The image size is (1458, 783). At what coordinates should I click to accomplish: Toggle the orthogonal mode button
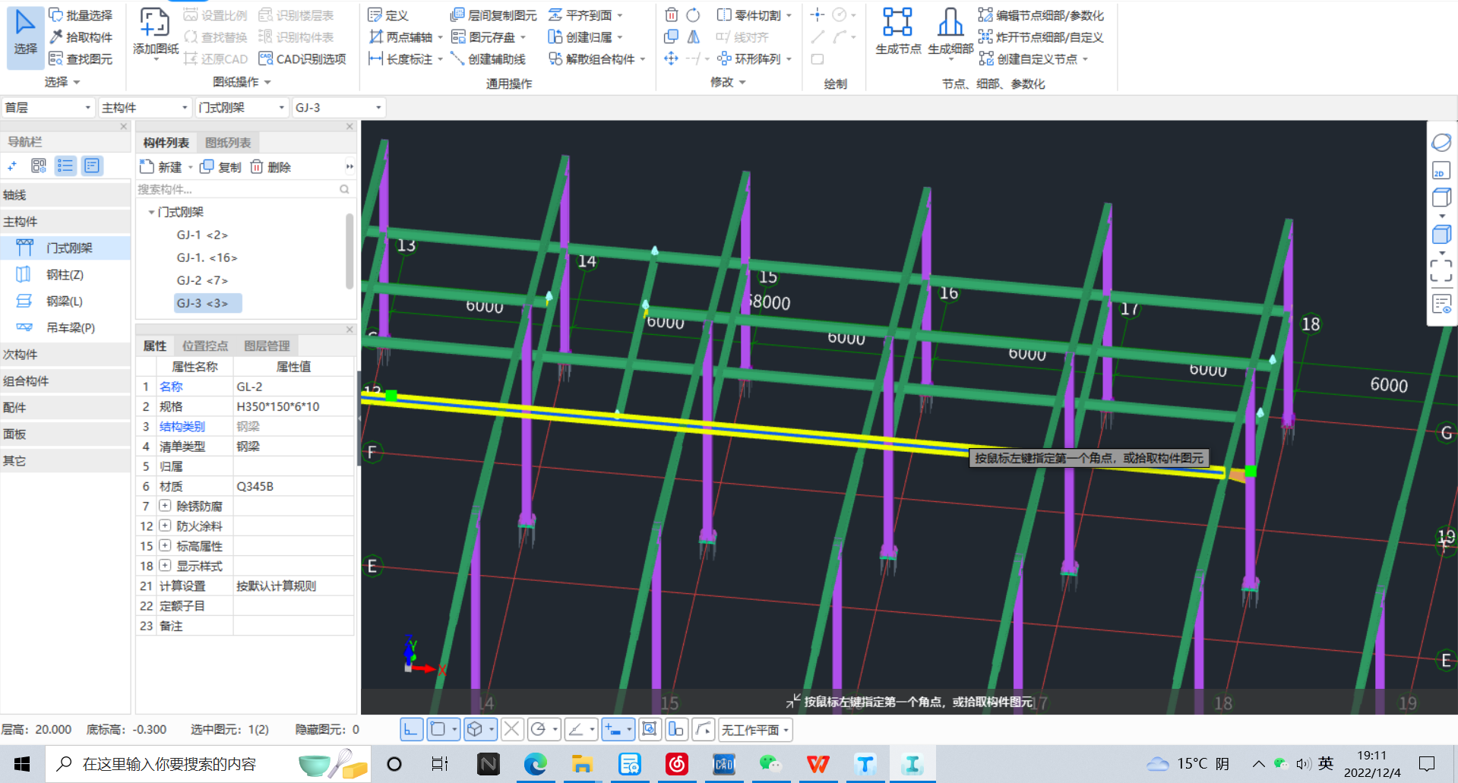tap(411, 730)
